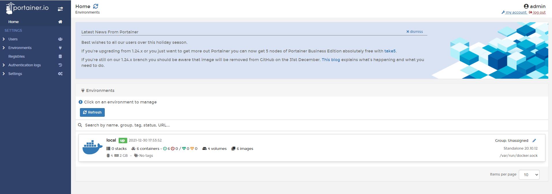Click the Docker whale icon of local
Screen dimensions: 552x194
92,148
